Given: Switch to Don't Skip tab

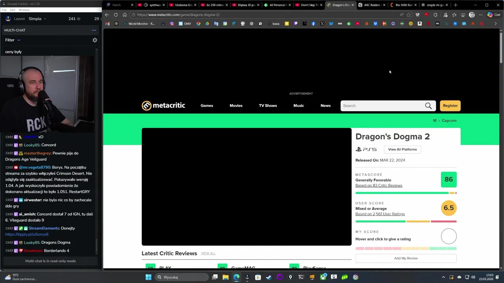Looking at the screenshot, I should click(309, 5).
